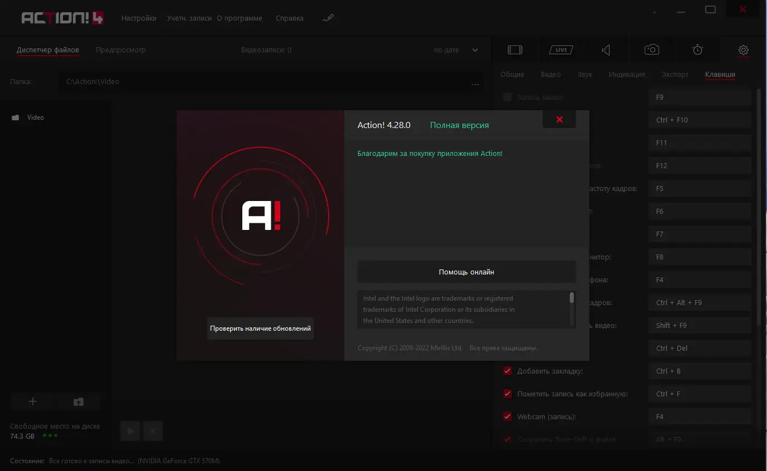Open the settings gear panel
Screen dimensions: 767x471
(x=743, y=50)
